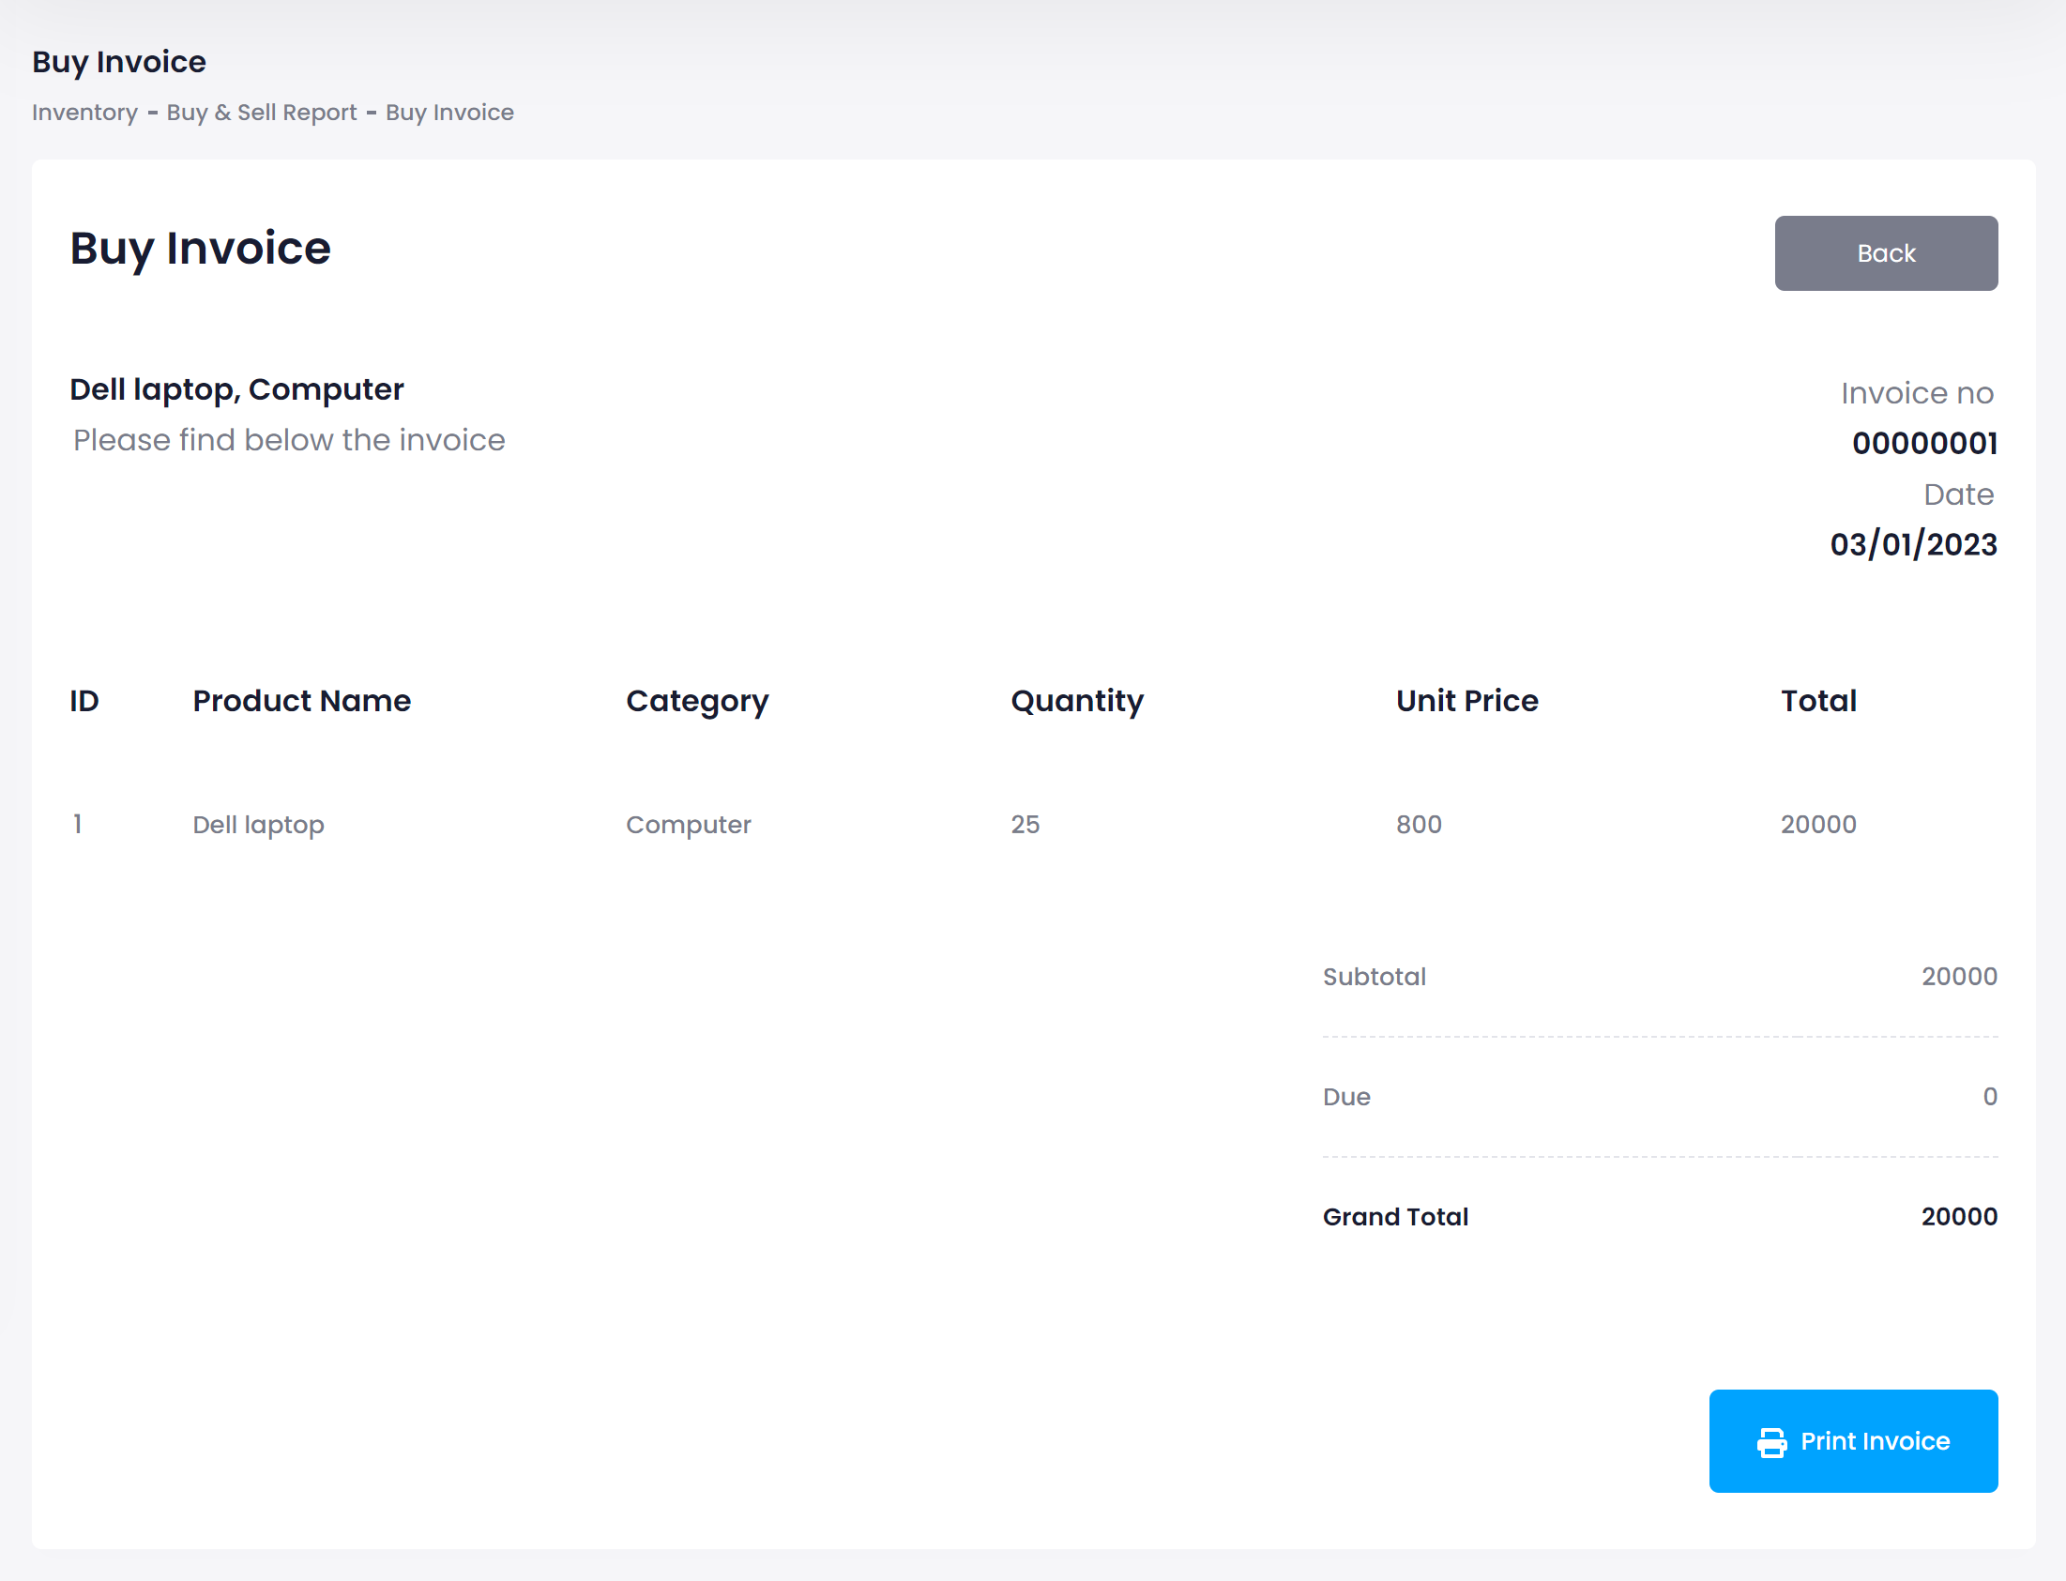Click the invoice number 00000001
The width and height of the screenshot is (2066, 1581).
pyautogui.click(x=1924, y=443)
